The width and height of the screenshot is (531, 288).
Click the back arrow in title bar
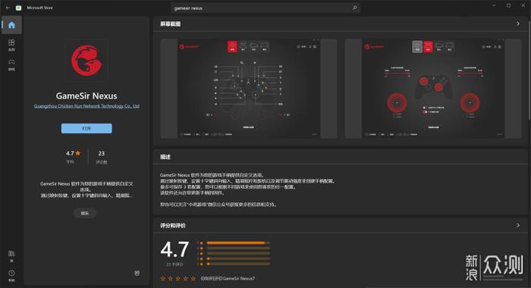pyautogui.click(x=8, y=8)
